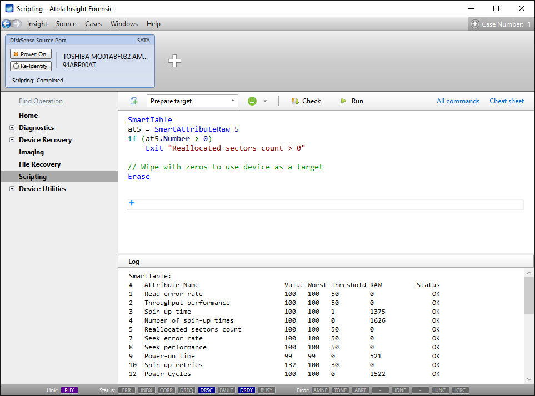Open the arrow dropdown next to the green menu icon
The width and height of the screenshot is (535, 396).
tap(265, 101)
